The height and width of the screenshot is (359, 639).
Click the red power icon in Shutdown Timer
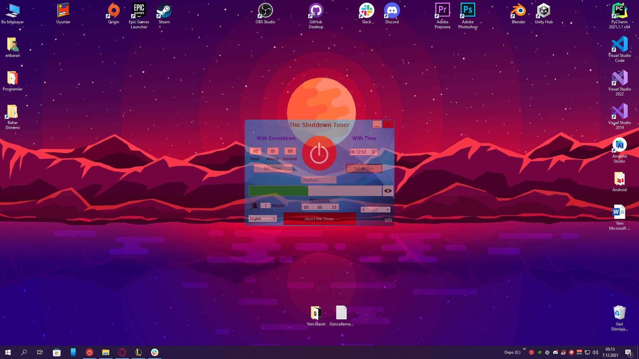pyautogui.click(x=319, y=154)
